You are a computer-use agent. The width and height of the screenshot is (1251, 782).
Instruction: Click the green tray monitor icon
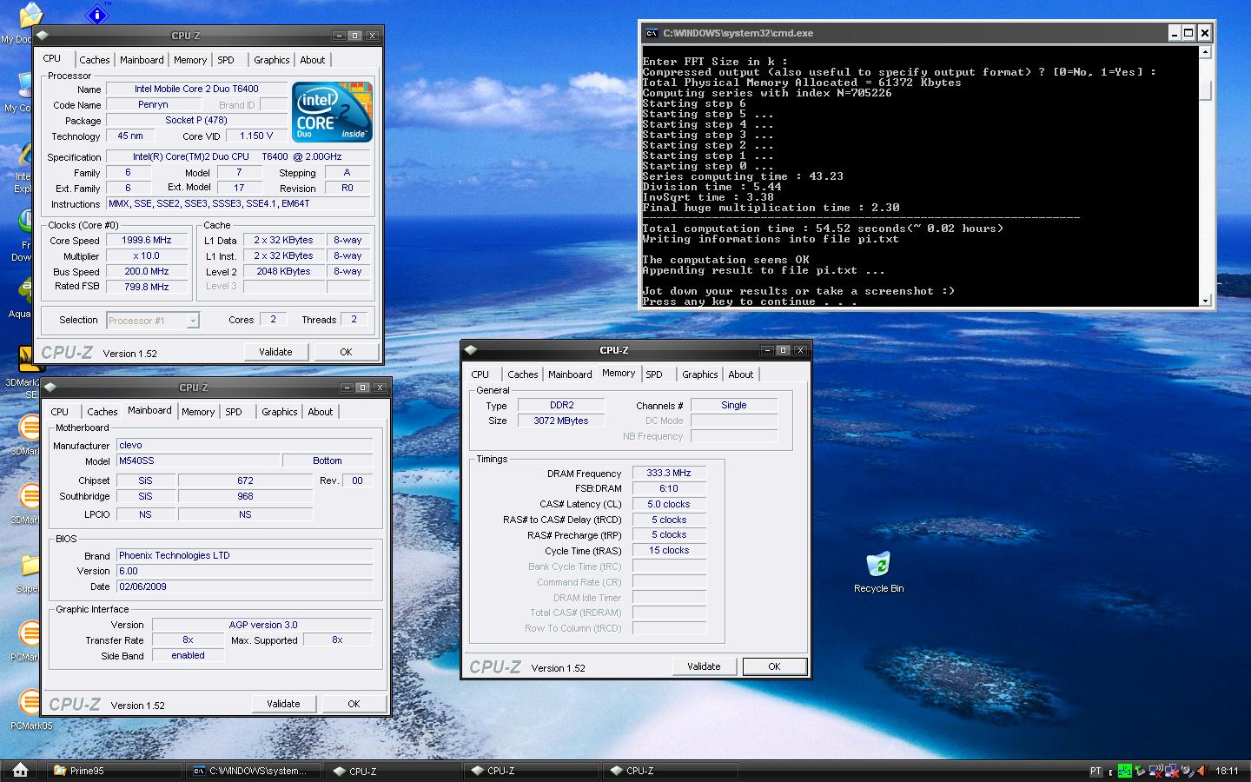tap(1125, 770)
